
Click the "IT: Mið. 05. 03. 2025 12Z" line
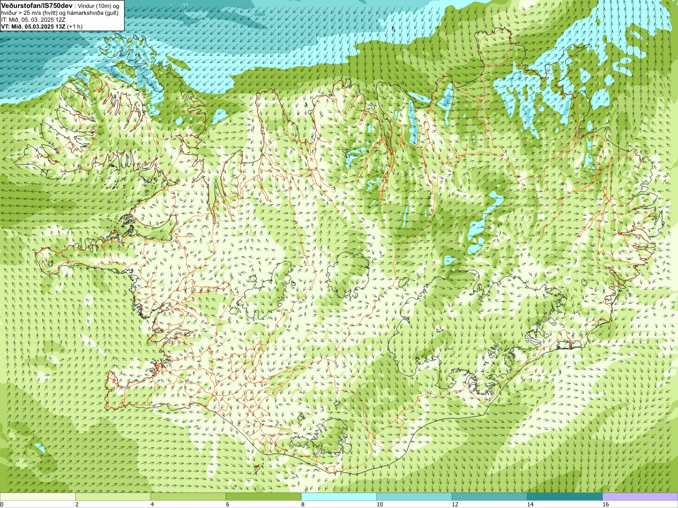33,20
